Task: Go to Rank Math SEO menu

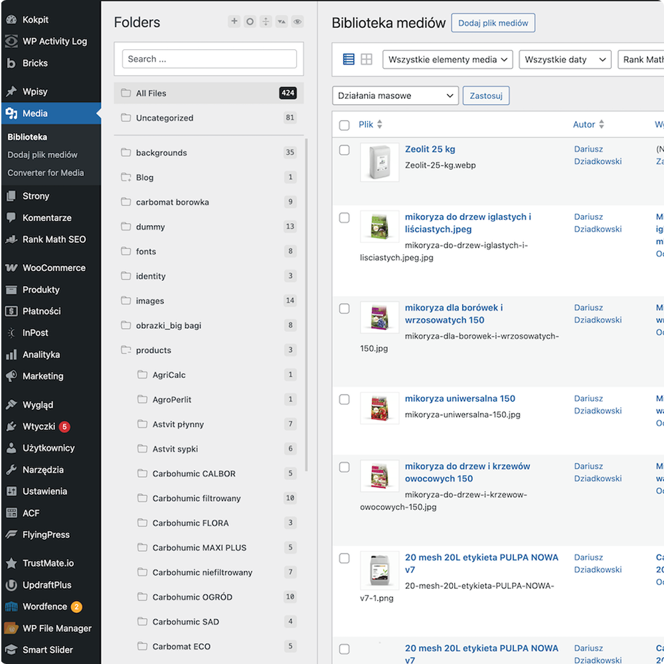Action: (54, 240)
